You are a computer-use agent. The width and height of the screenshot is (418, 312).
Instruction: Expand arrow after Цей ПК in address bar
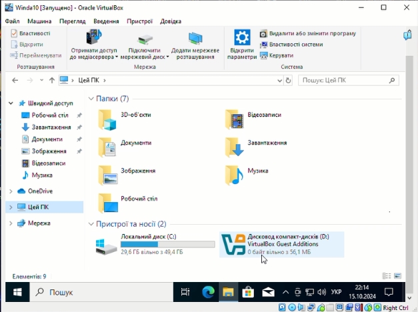coord(105,80)
